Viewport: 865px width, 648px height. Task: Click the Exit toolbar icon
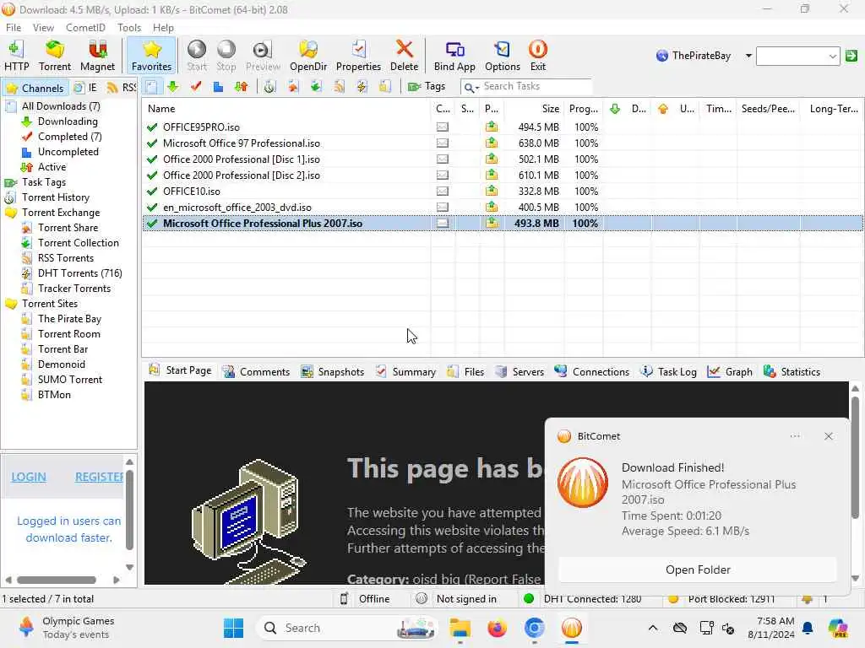pyautogui.click(x=538, y=56)
